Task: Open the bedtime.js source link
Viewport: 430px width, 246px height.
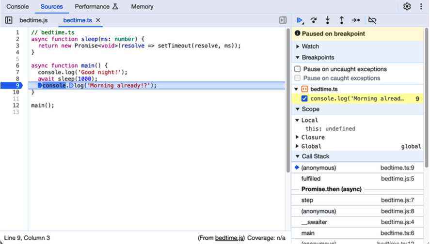Action: (229, 238)
